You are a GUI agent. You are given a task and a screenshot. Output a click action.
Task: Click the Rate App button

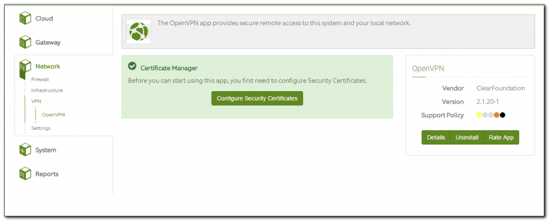pyautogui.click(x=501, y=137)
